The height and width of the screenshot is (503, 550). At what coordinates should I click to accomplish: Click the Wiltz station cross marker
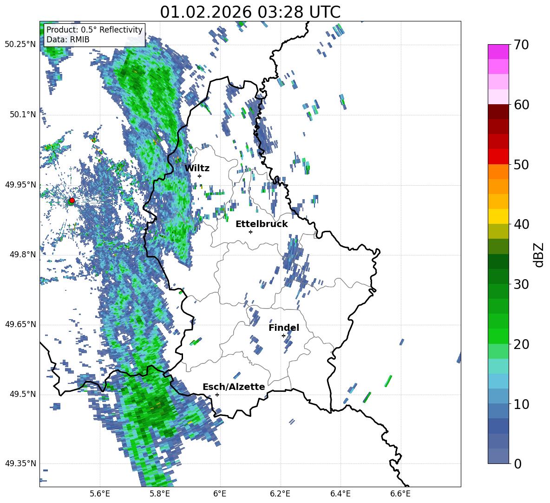[200, 176]
